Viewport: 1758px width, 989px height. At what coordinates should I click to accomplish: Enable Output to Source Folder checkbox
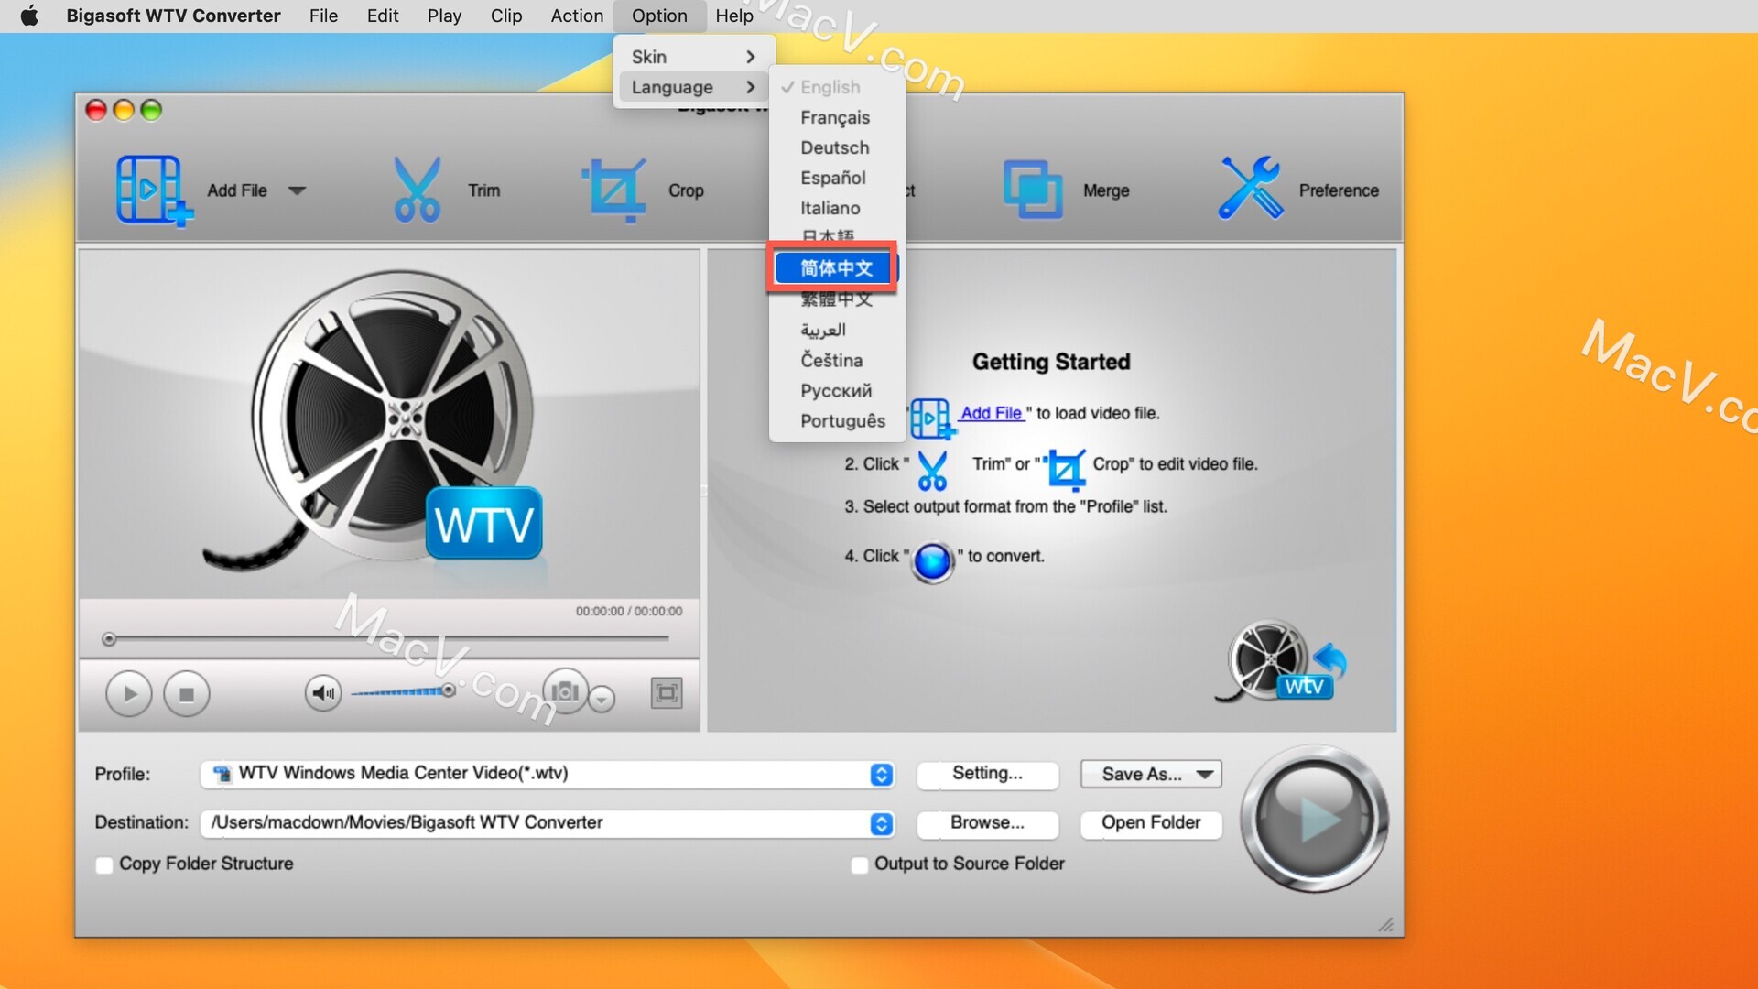point(859,864)
